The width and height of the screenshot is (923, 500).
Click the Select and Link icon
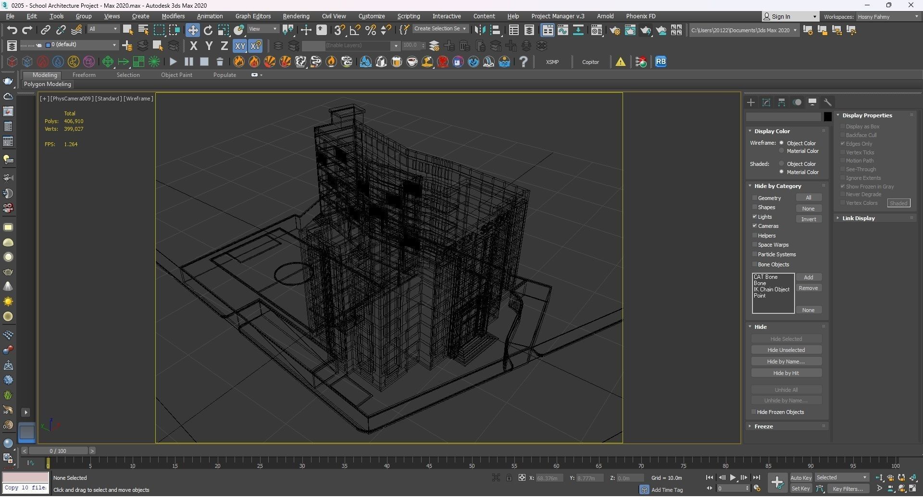[x=45, y=30]
